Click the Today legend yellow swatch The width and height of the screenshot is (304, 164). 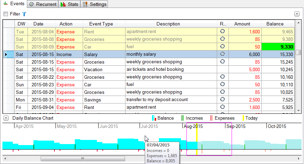point(243,118)
